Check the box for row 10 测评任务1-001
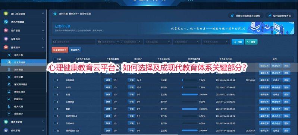Image resolution: width=298 pixels, height=135 pixels. pos(55,131)
